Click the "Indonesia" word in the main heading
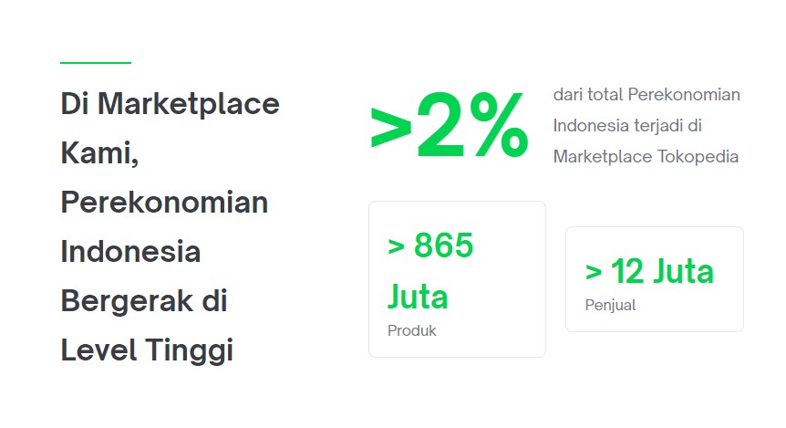 (x=130, y=251)
